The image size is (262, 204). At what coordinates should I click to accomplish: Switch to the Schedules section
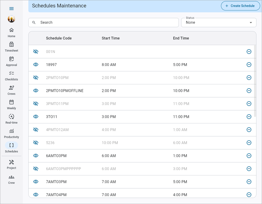11,147
